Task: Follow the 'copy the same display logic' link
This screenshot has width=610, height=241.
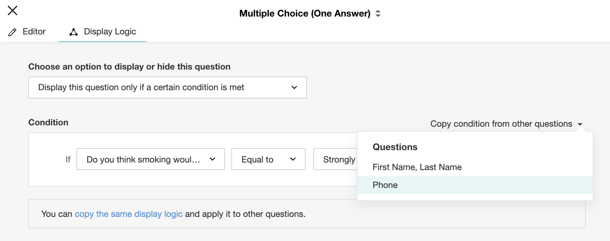Action: pyautogui.click(x=128, y=214)
